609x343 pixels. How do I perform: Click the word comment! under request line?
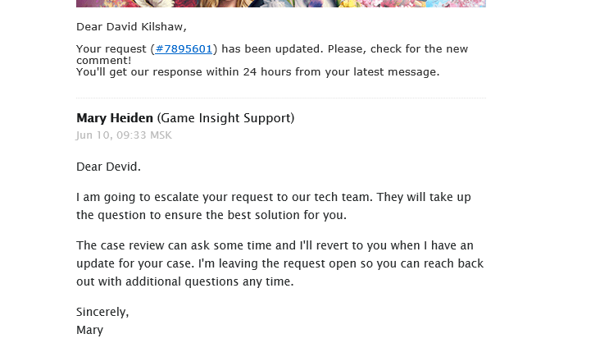(104, 61)
